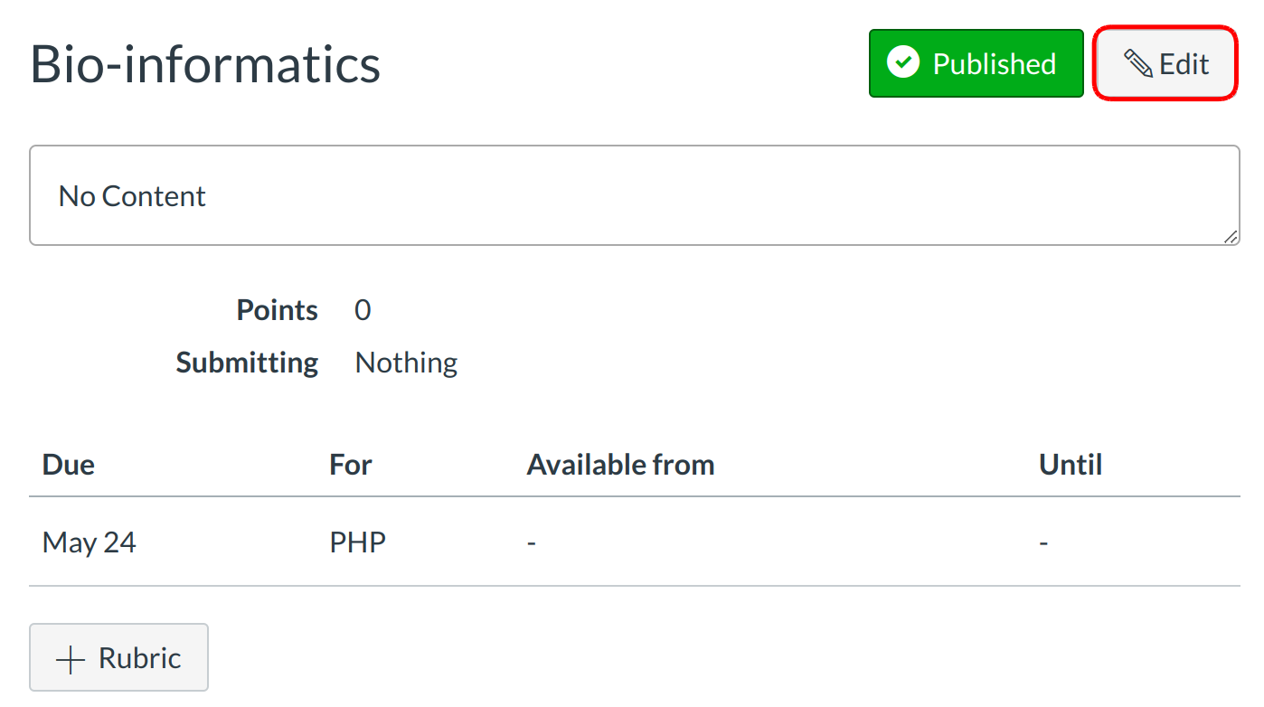Click the Published label text
This screenshot has width=1264, height=707.
pyautogui.click(x=995, y=64)
